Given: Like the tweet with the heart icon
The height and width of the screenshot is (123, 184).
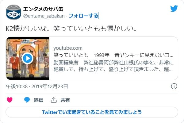Looking at the screenshot, I should (x=10, y=100).
